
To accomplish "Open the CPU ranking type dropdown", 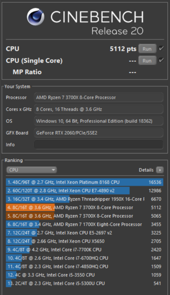I will click(32, 170).
